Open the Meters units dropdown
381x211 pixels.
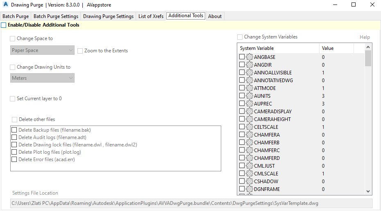tap(42, 78)
